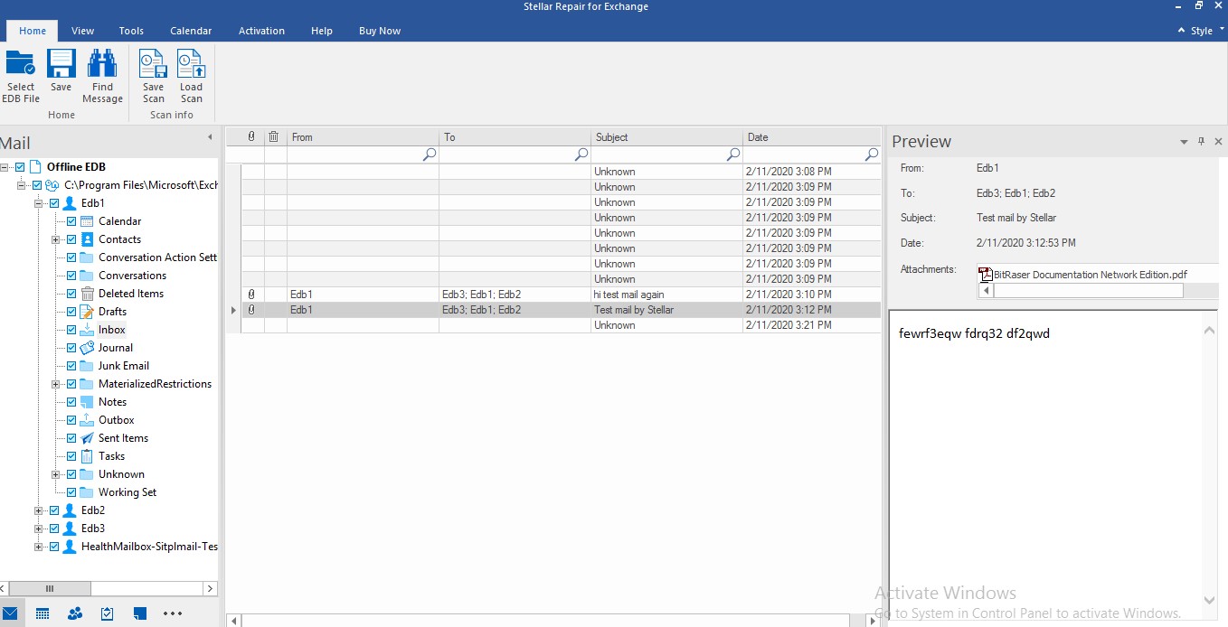Expand the Edb3 mailbox node
The height and width of the screenshot is (627, 1228).
tap(39, 529)
